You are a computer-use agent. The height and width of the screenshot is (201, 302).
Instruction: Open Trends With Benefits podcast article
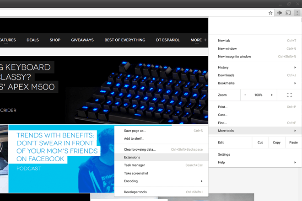click(x=57, y=147)
